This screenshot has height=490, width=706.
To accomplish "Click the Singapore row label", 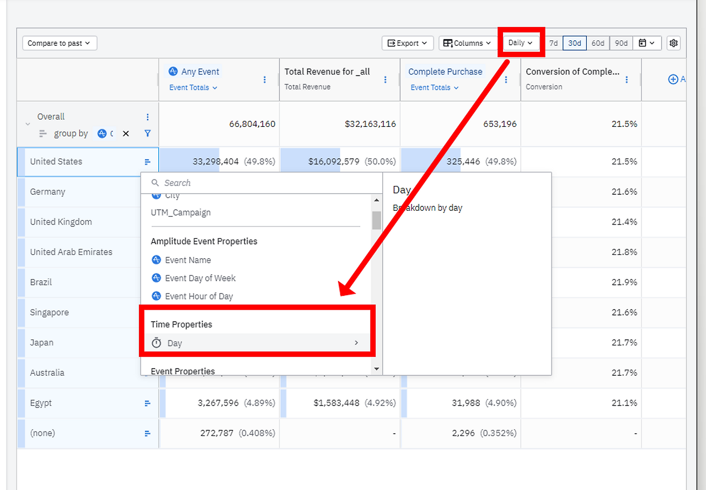I will (50, 312).
